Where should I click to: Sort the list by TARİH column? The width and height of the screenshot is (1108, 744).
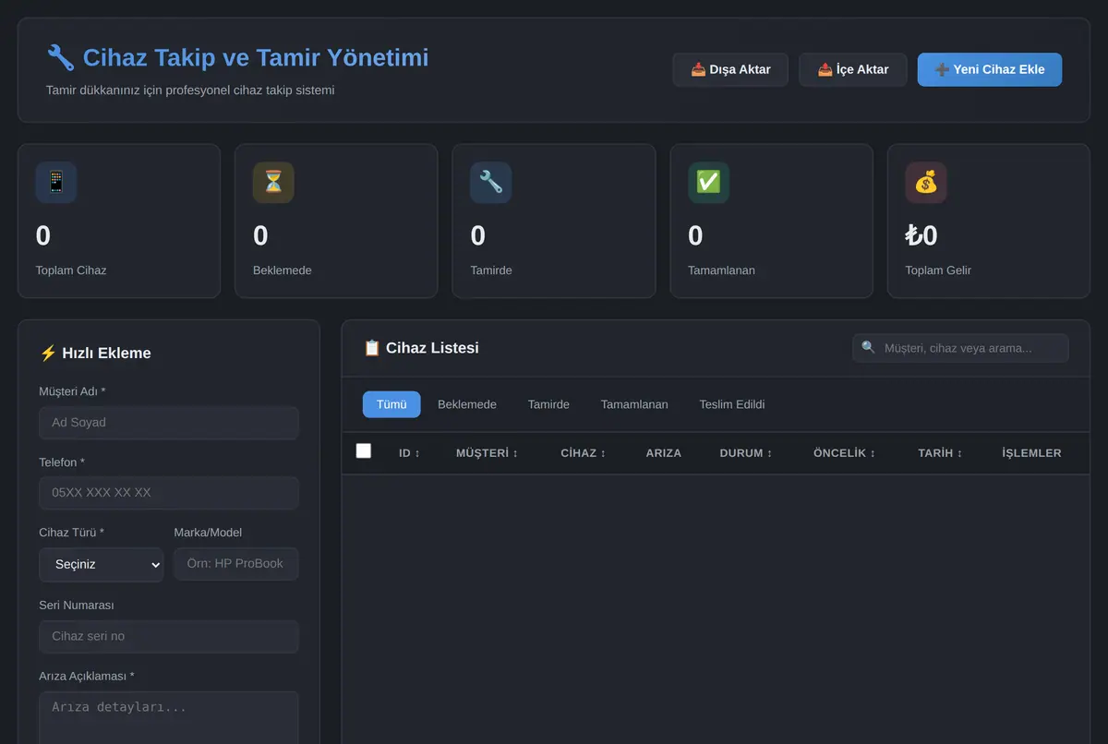tap(940, 453)
